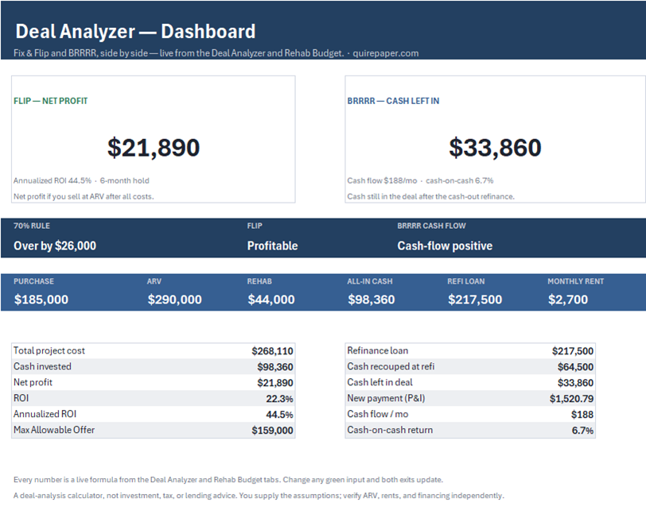Select the 'Profitable' flip status

click(x=272, y=245)
